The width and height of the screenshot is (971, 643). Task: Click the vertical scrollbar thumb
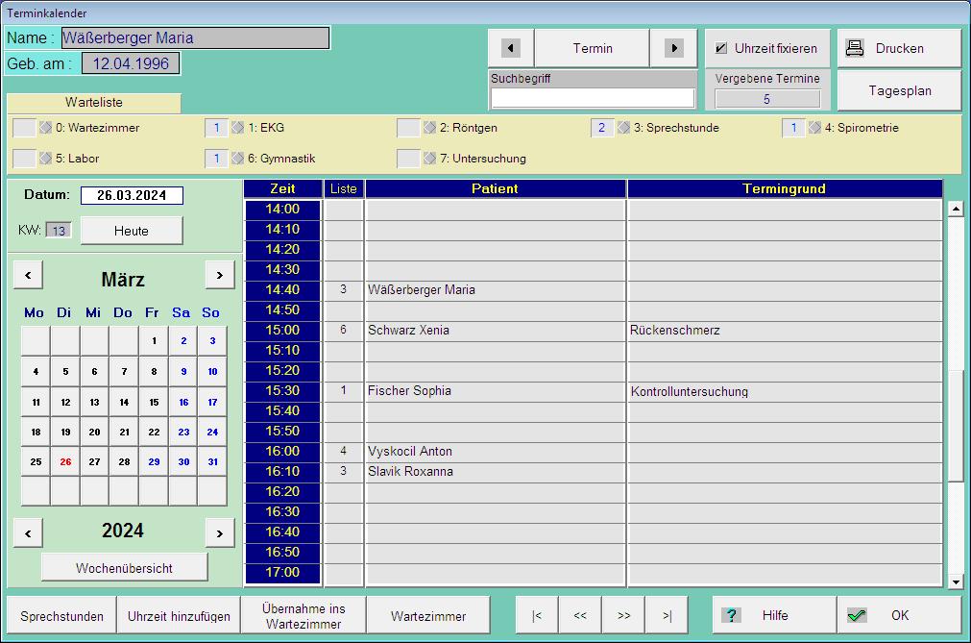click(957, 425)
